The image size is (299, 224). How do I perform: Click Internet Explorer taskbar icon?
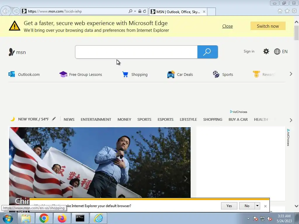98,218
